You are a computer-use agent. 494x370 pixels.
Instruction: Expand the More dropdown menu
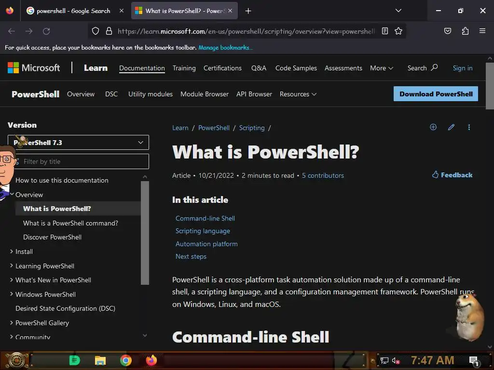click(x=382, y=68)
